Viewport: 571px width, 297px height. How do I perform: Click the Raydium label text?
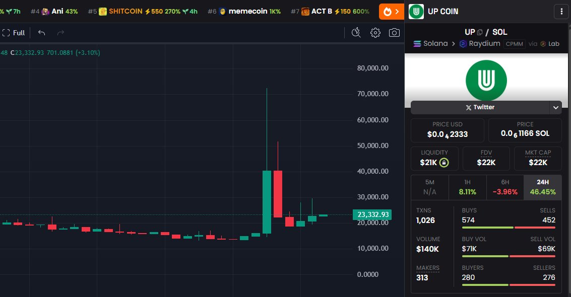(484, 44)
